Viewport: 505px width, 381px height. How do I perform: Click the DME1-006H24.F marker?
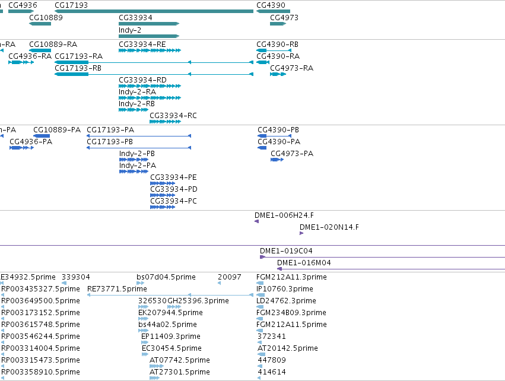pyautogui.click(x=257, y=221)
